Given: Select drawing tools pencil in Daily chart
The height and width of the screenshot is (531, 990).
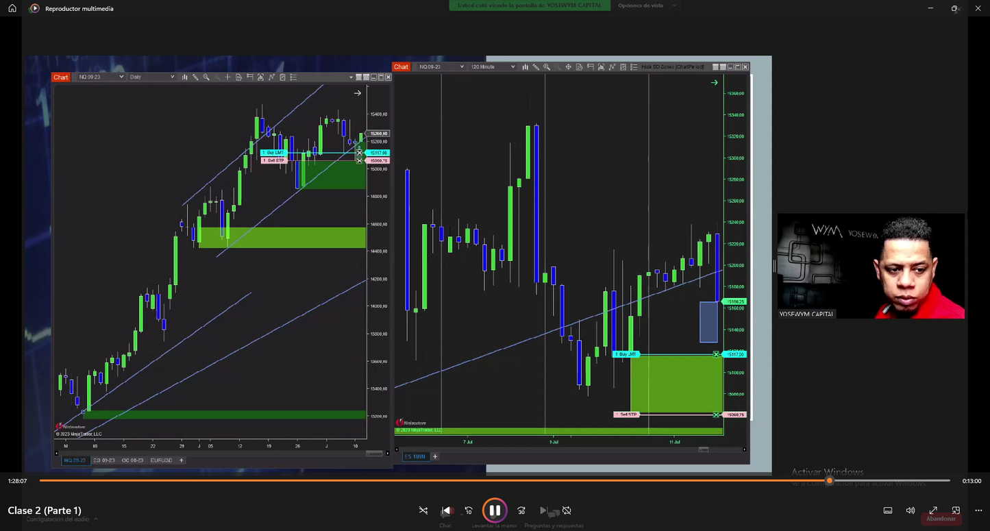Looking at the screenshot, I should tap(195, 77).
